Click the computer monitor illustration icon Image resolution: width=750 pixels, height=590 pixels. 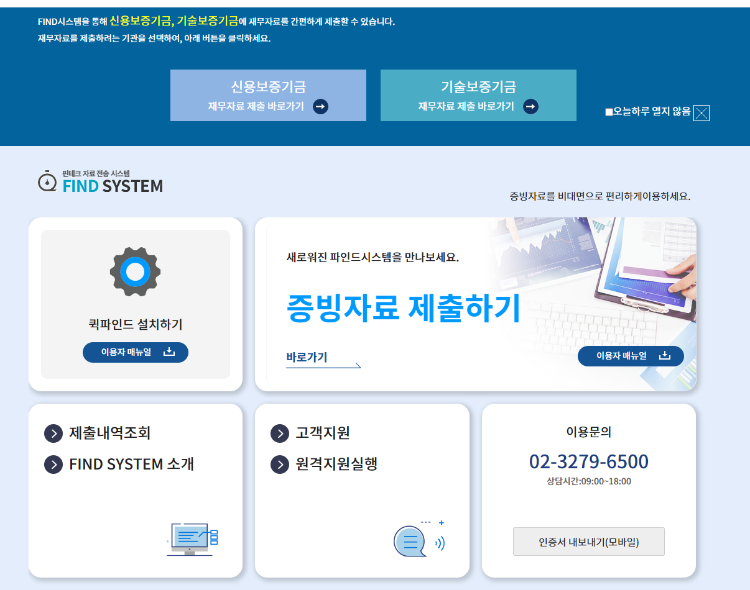point(193,539)
